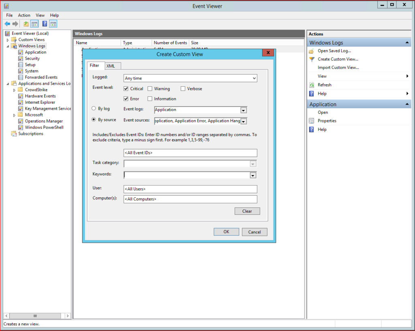Select the Subscriptions icon in tree
The image size is (415, 331).
point(14,134)
